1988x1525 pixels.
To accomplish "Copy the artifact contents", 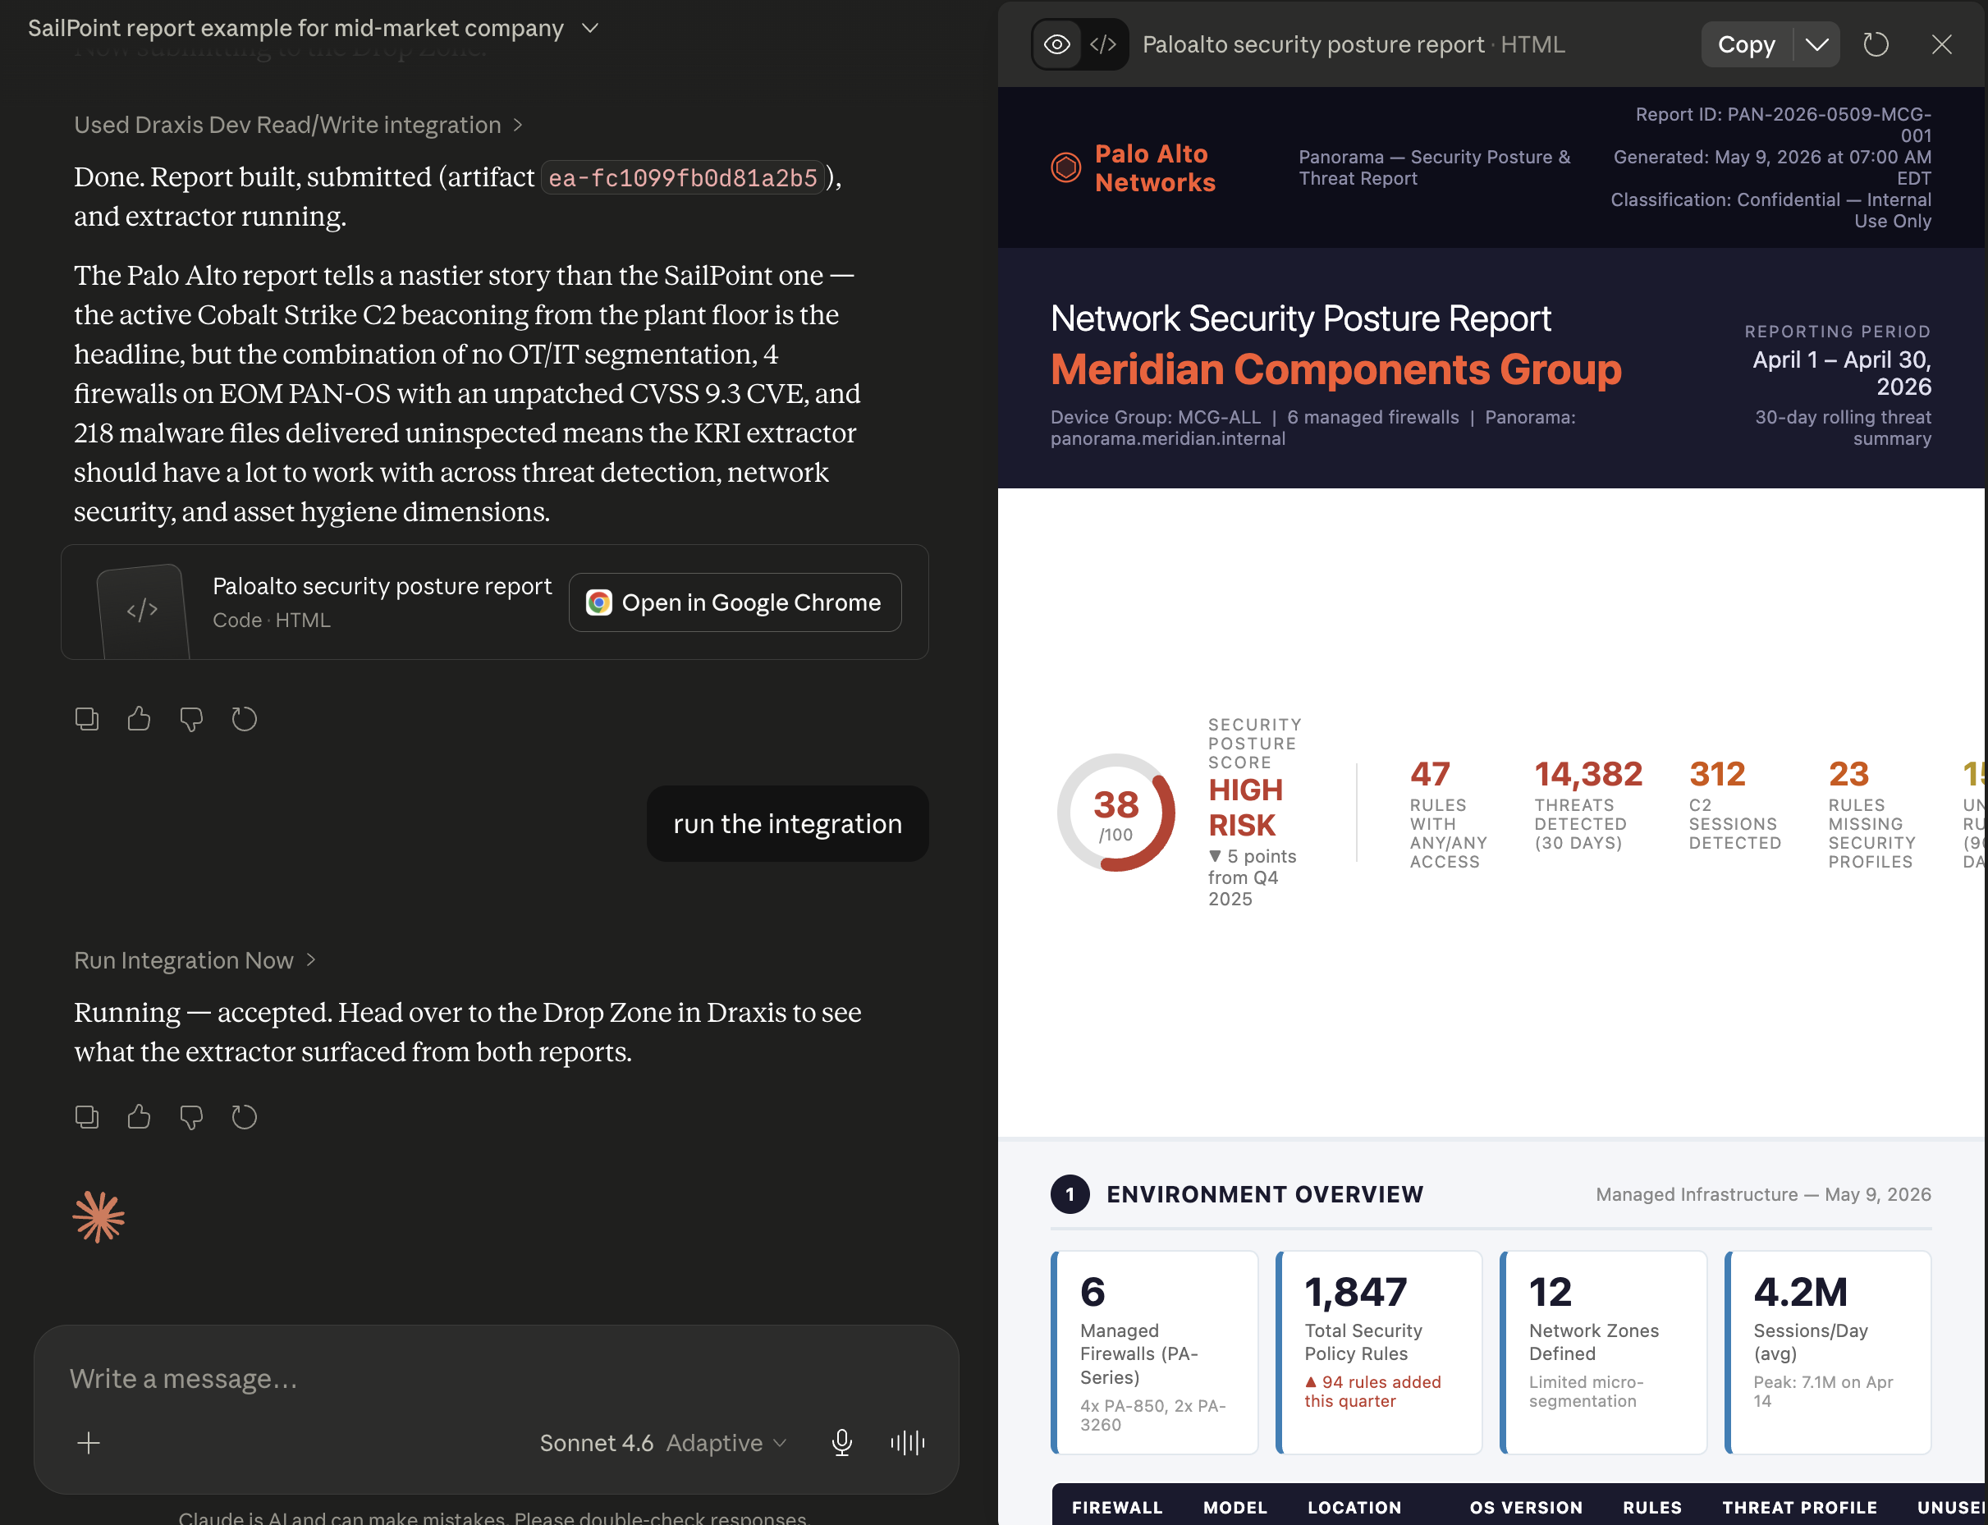I will (1746, 44).
